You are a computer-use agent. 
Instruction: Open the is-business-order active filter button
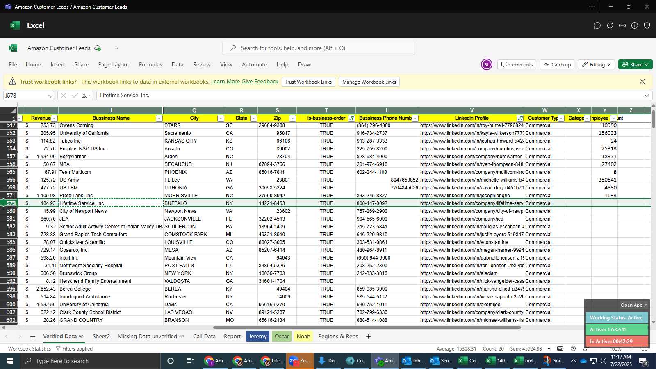coord(351,118)
